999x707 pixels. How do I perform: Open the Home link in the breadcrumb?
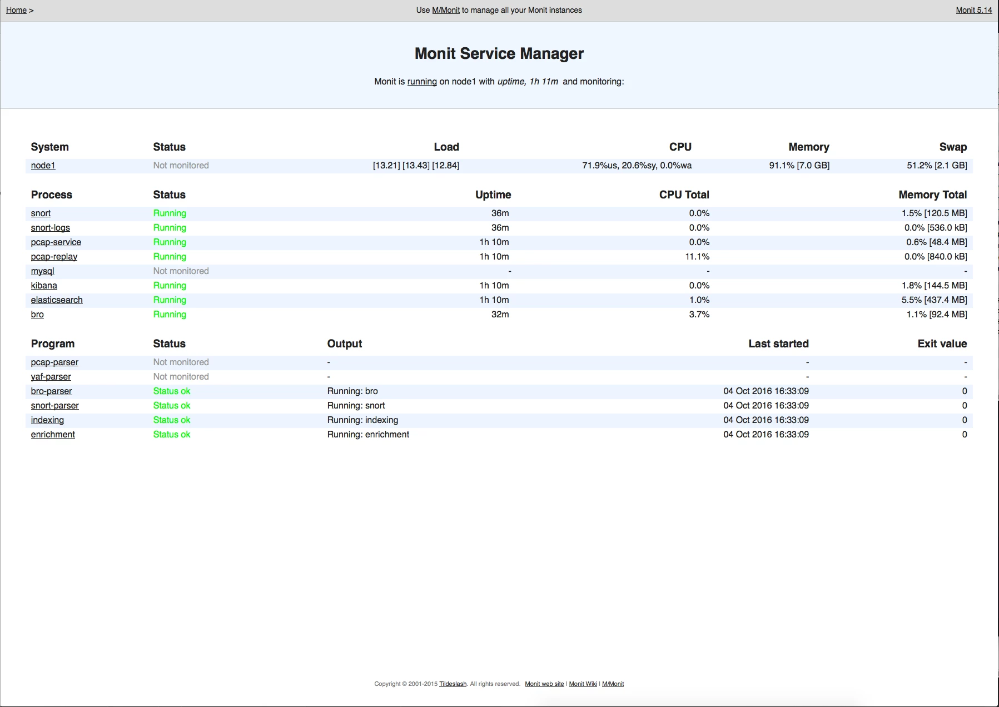(x=16, y=10)
